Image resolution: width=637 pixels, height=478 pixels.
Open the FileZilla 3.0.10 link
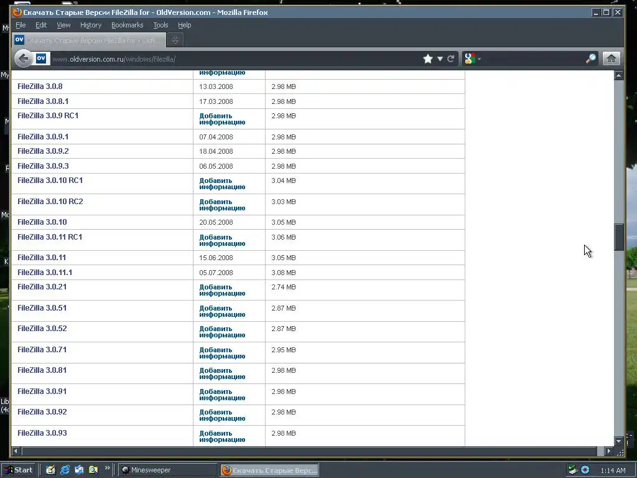click(42, 222)
